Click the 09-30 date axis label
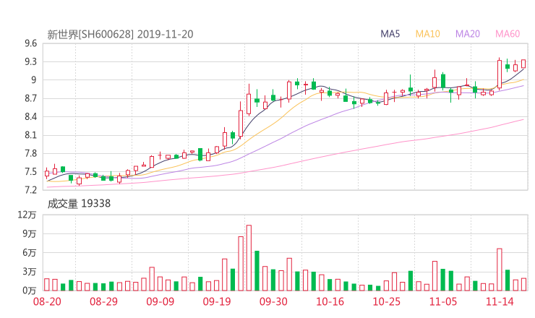 (273, 301)
